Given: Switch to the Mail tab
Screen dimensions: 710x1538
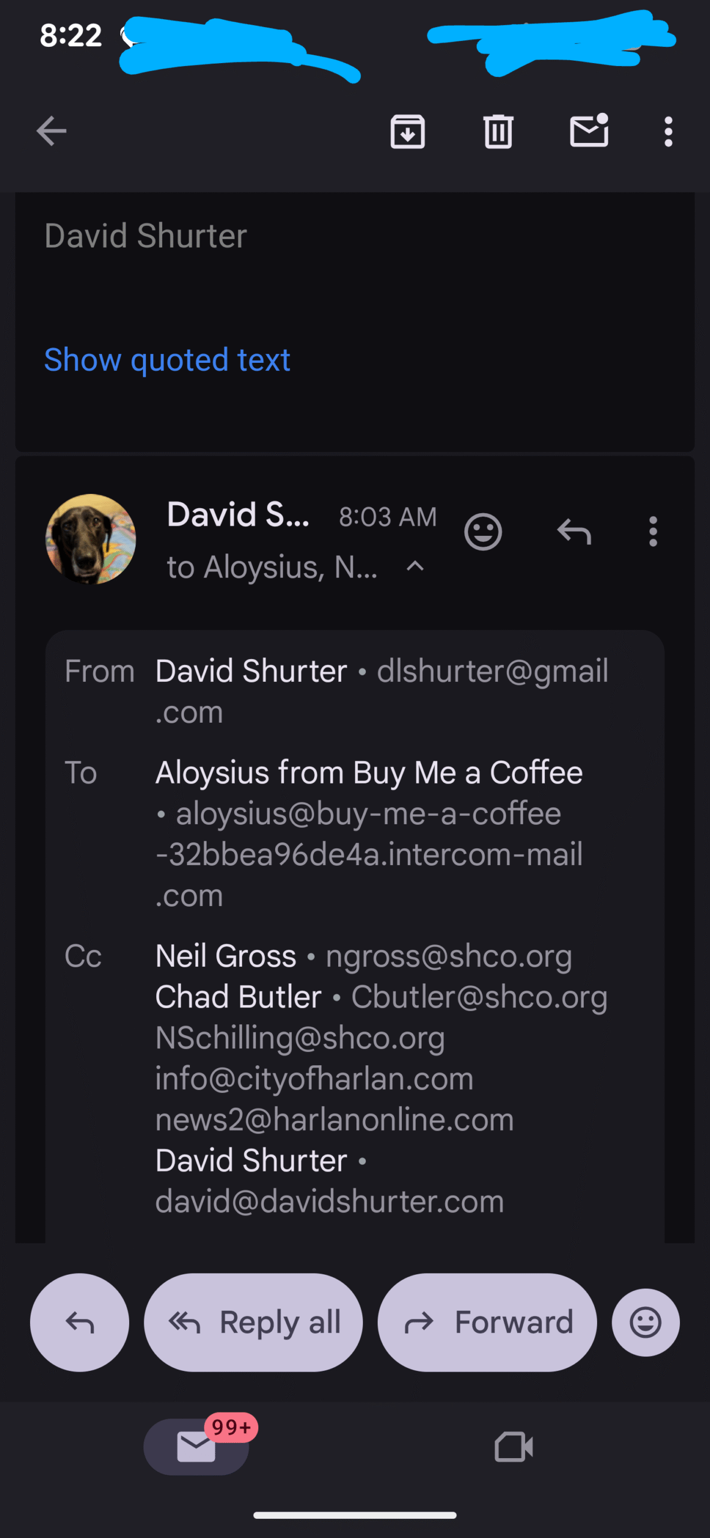Looking at the screenshot, I should point(196,1447).
